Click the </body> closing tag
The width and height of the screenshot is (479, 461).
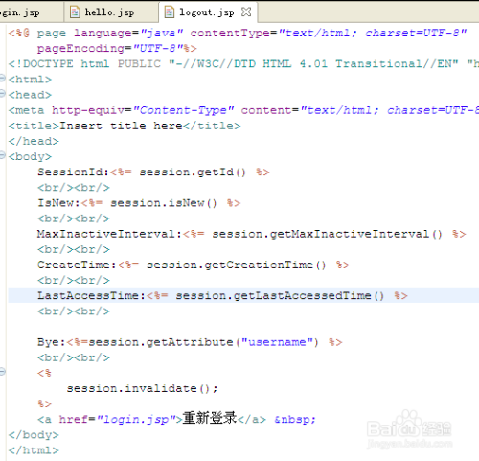pyautogui.click(x=34, y=435)
